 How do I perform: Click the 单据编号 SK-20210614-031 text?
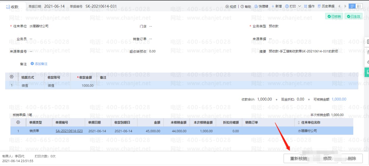tap(101, 6)
